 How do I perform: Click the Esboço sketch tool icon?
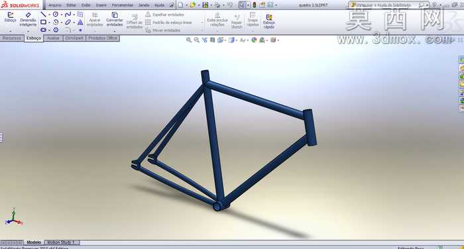tap(10, 17)
